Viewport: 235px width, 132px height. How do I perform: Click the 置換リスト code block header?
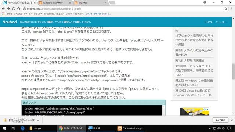click(94, 103)
